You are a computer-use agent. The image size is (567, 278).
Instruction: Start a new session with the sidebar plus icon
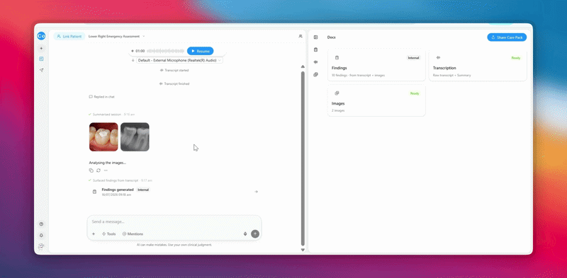[41, 48]
